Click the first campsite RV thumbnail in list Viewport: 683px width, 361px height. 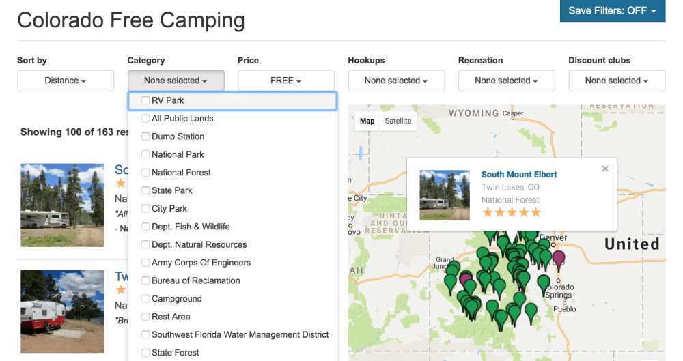(x=62, y=205)
